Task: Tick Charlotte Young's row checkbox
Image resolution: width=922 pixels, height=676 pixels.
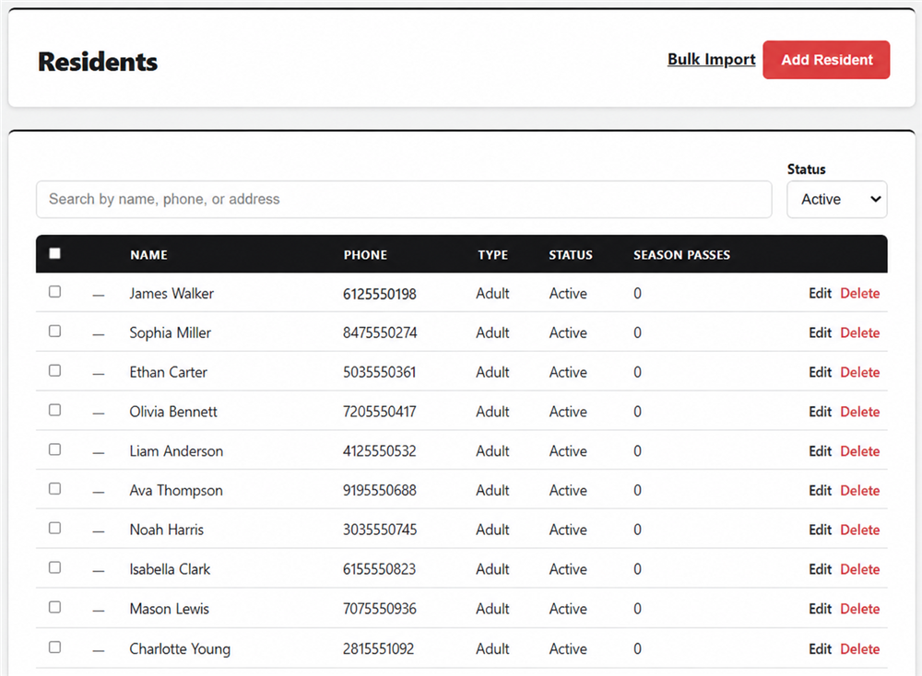Action: click(x=54, y=647)
